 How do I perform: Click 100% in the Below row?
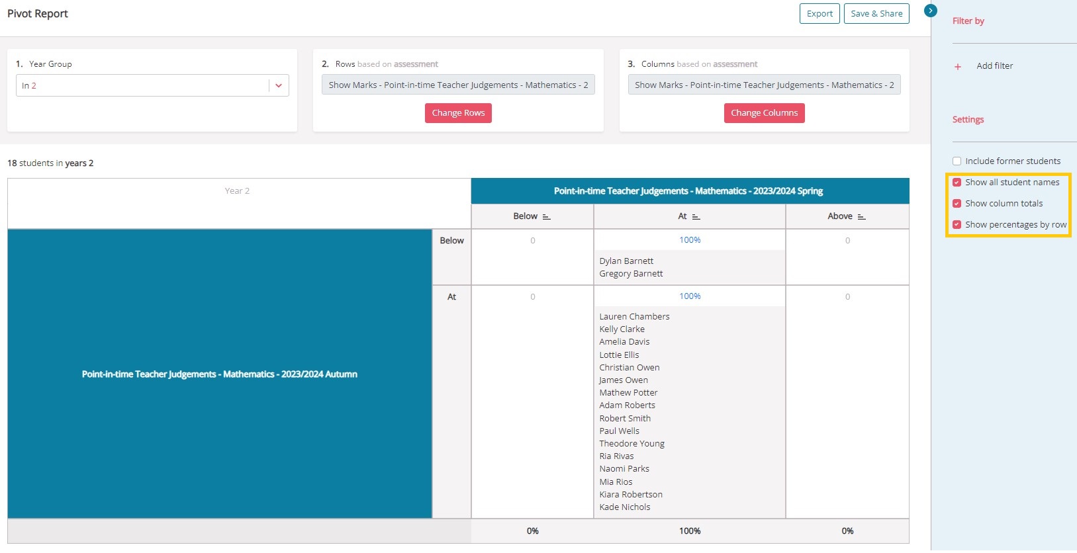(690, 240)
